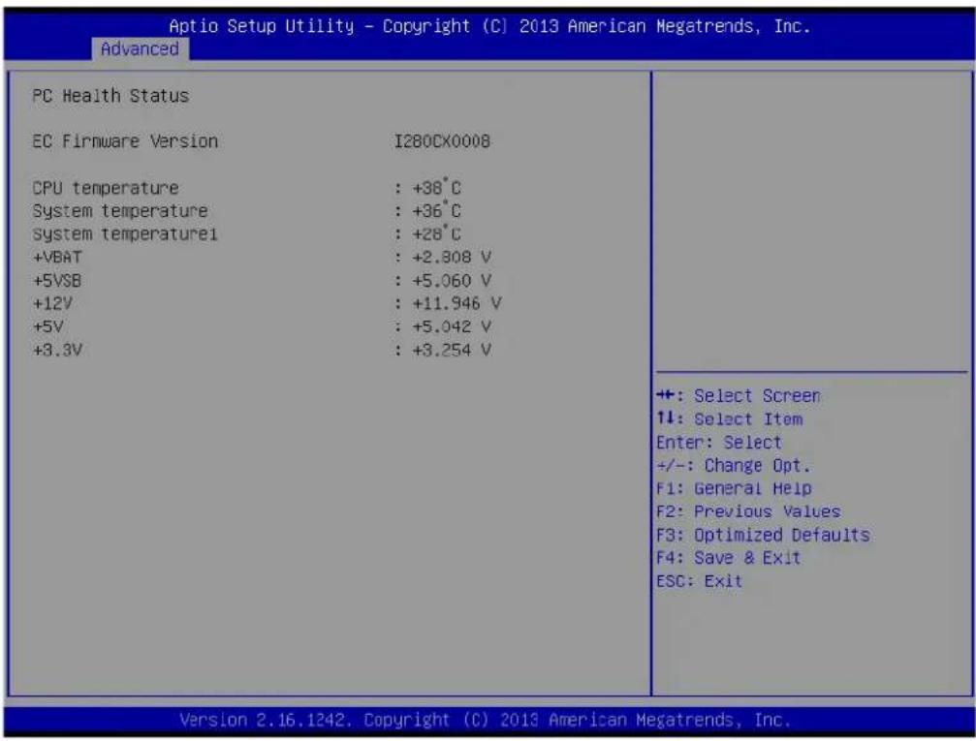This screenshot has width=976, height=741.
Task: Click the +3.254 V reading
Action: tap(452, 351)
